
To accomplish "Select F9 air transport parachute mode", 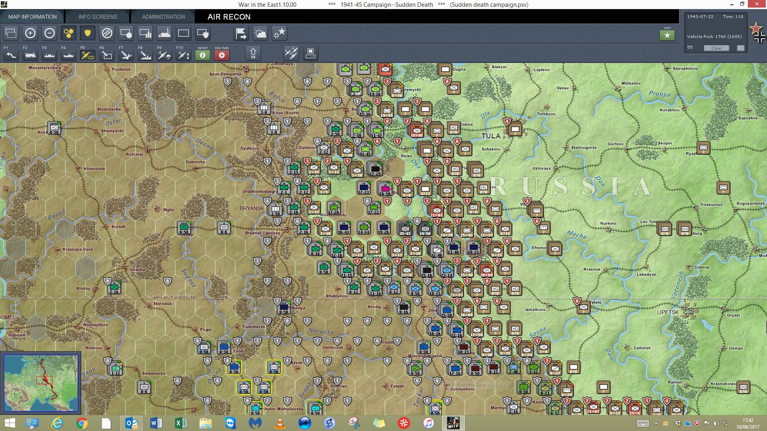I will coord(164,55).
